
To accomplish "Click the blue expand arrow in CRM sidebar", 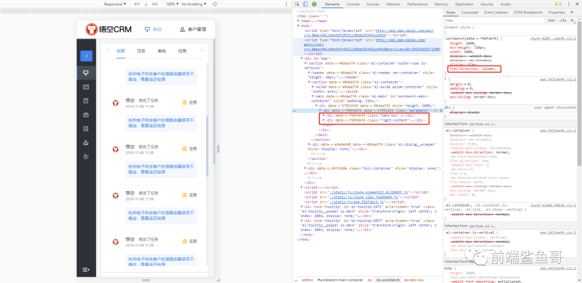I will [x=86, y=55].
